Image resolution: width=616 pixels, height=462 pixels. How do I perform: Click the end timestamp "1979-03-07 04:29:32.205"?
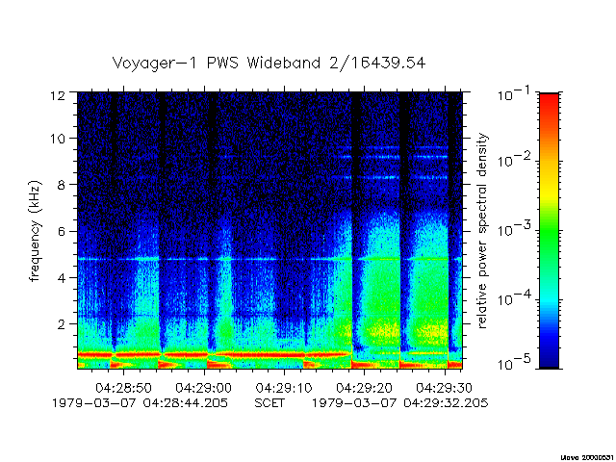[400, 403]
